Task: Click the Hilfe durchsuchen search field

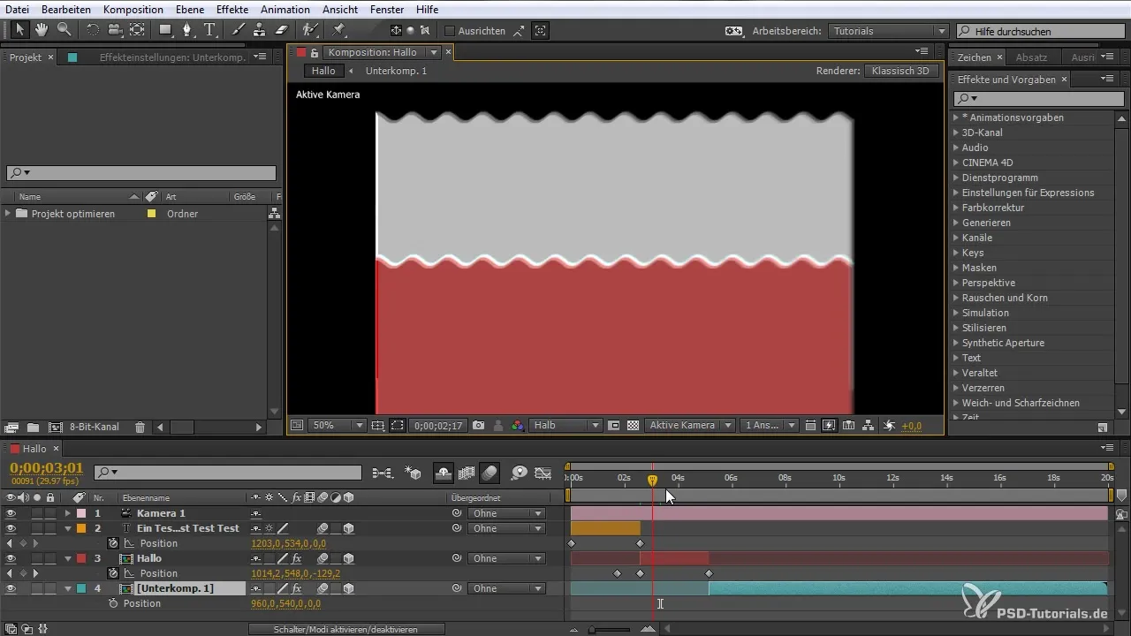Action: tap(1043, 31)
